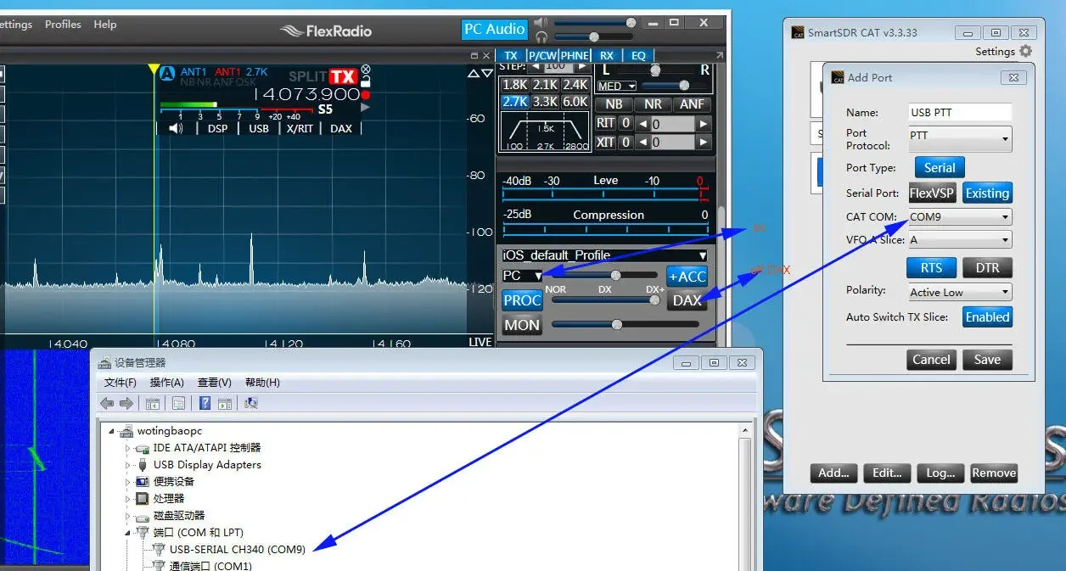1066x571 pixels.
Task: Open the VFO A Slice dropdown
Action: click(960, 240)
